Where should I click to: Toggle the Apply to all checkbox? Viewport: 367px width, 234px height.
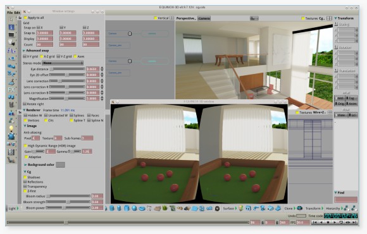point(25,18)
